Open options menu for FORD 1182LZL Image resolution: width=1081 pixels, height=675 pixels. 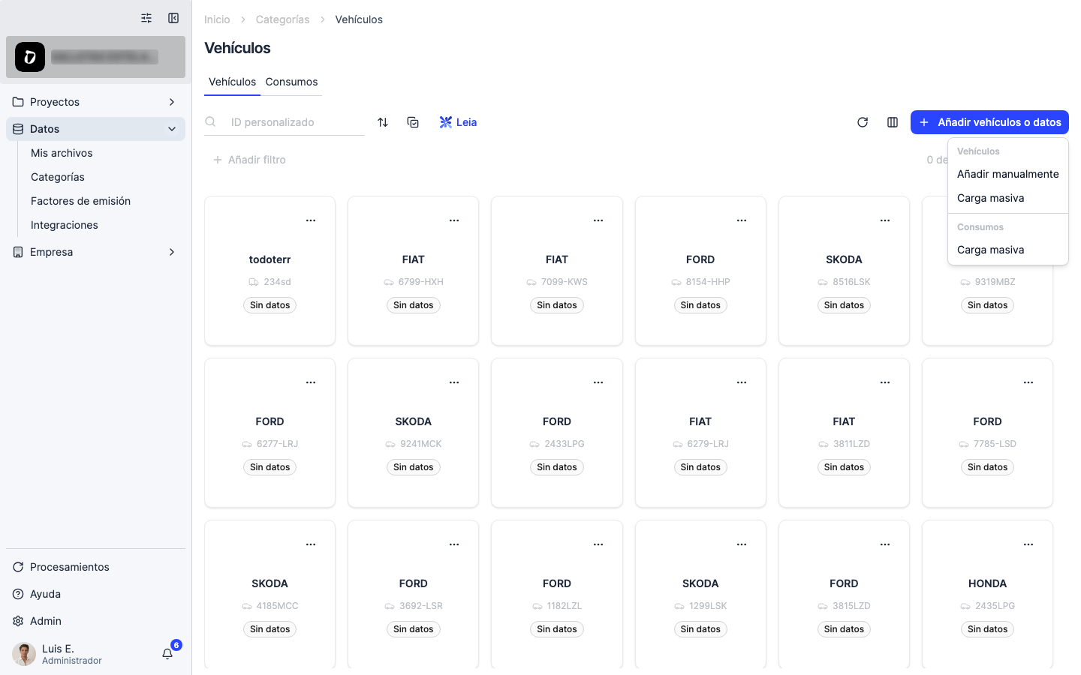click(x=598, y=544)
